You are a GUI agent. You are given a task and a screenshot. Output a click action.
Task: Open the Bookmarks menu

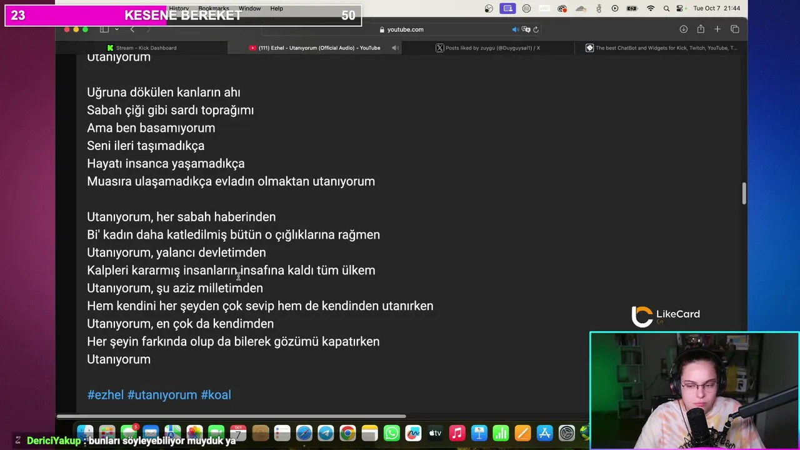(x=214, y=8)
